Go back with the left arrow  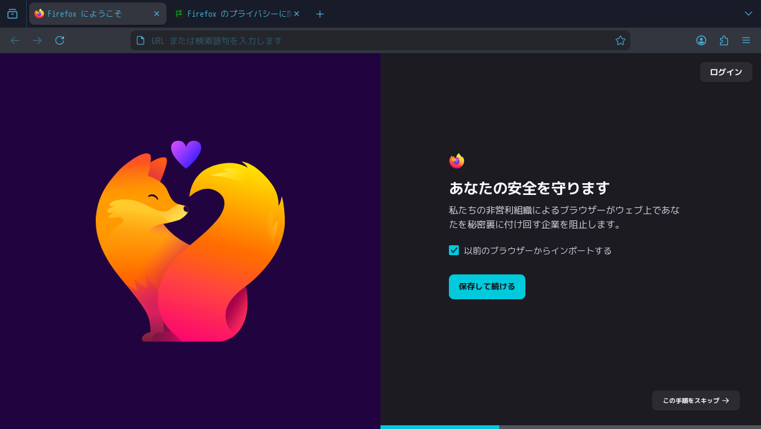[15, 40]
